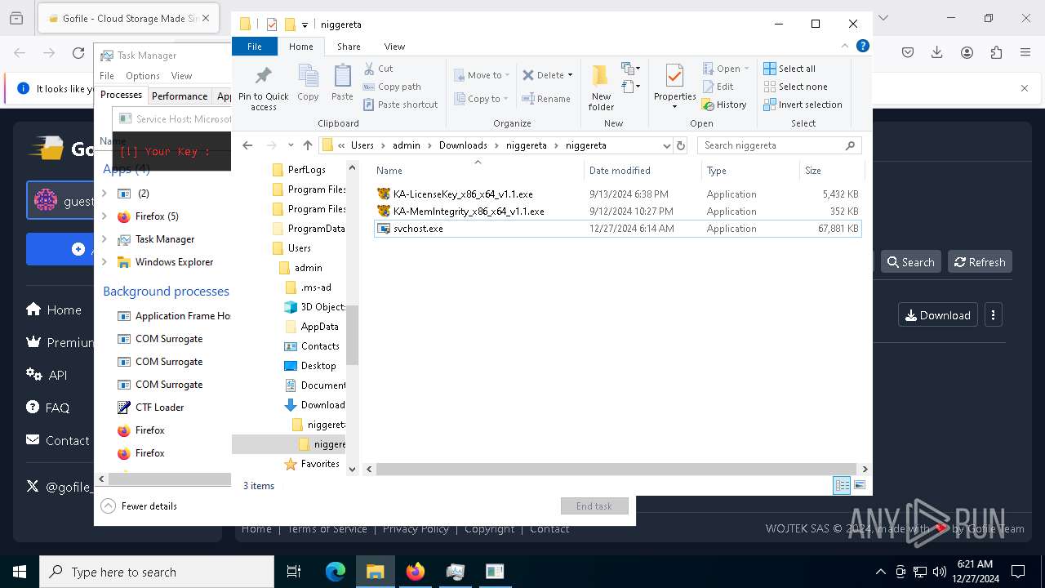Switch to large icons view layout
Screen dimensions: 1045x588
(859, 485)
